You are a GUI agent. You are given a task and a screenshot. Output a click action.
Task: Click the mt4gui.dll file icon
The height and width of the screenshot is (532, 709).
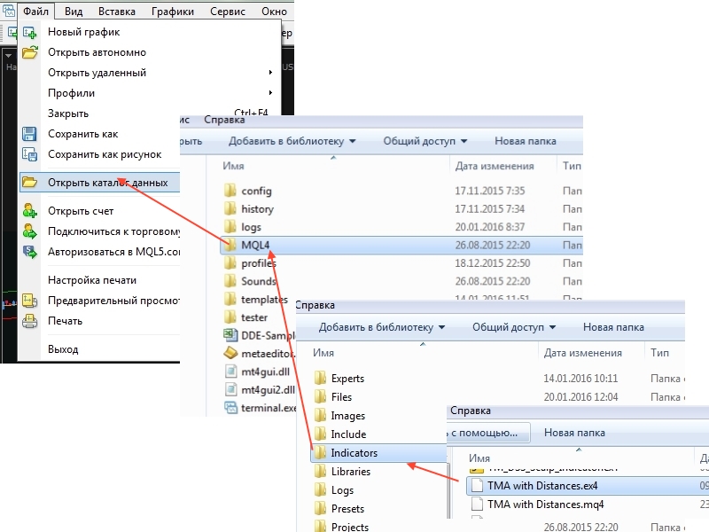(230, 372)
